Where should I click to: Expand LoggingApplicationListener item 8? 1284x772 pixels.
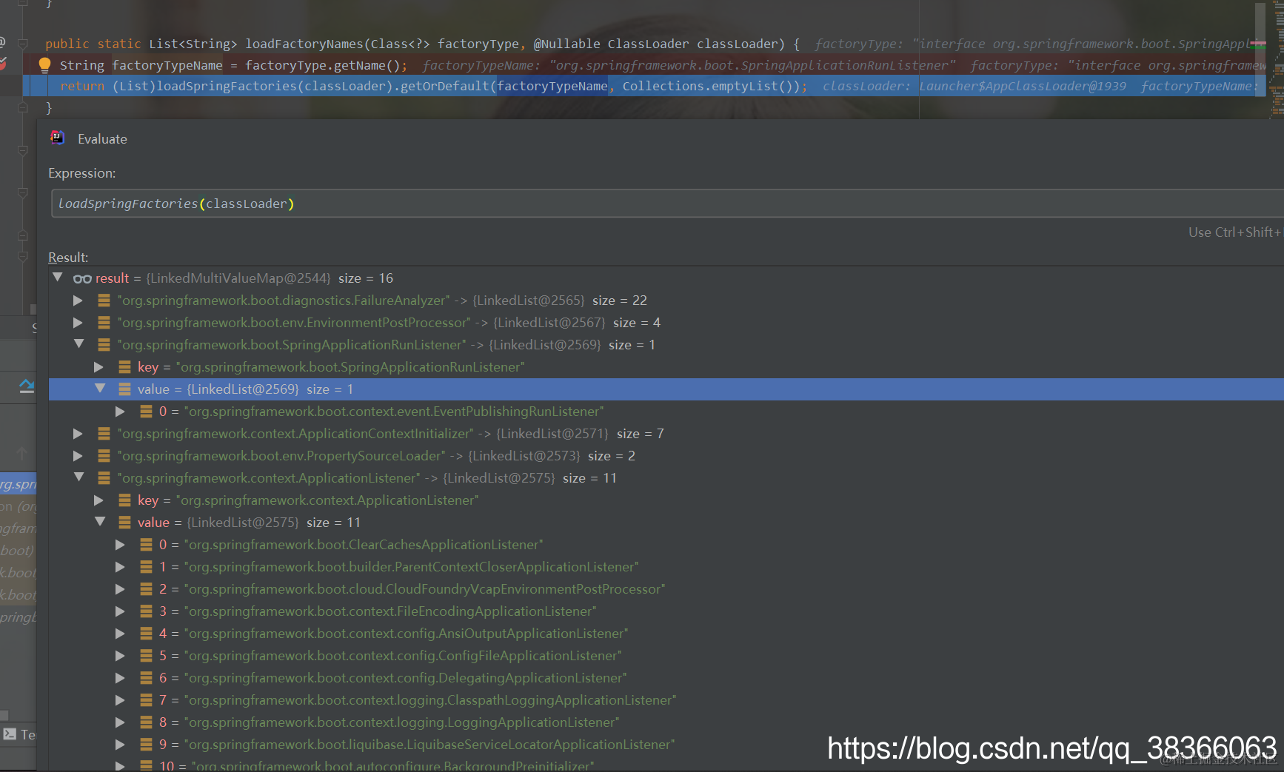(120, 722)
